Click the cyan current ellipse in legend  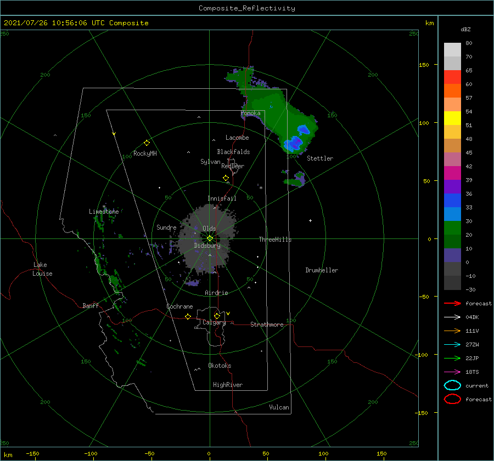pyautogui.click(x=452, y=385)
